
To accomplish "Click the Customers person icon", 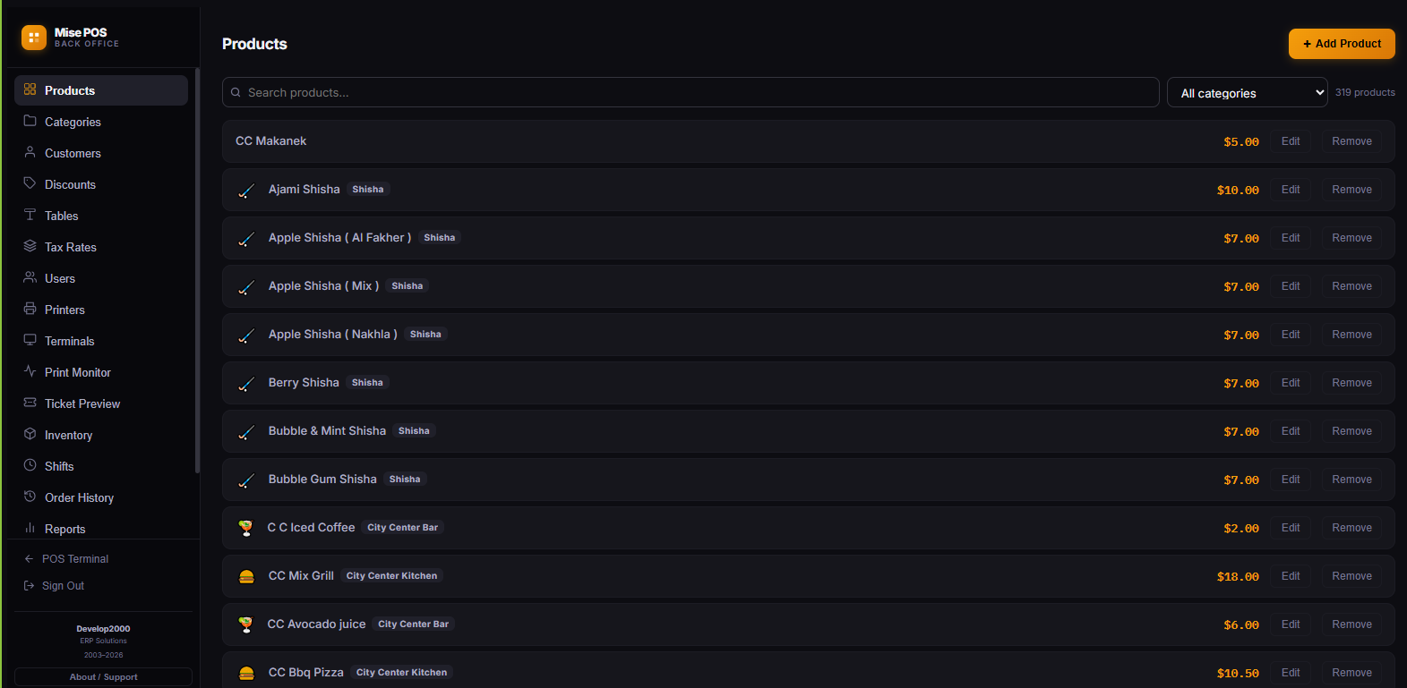I will (30, 152).
